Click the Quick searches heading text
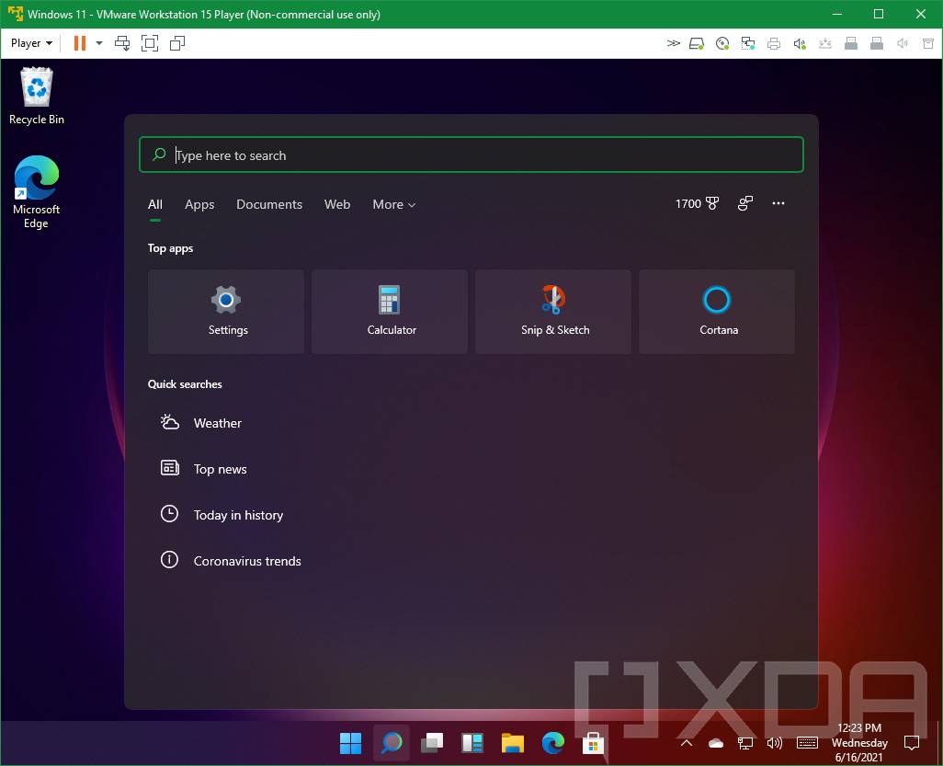 tap(185, 383)
